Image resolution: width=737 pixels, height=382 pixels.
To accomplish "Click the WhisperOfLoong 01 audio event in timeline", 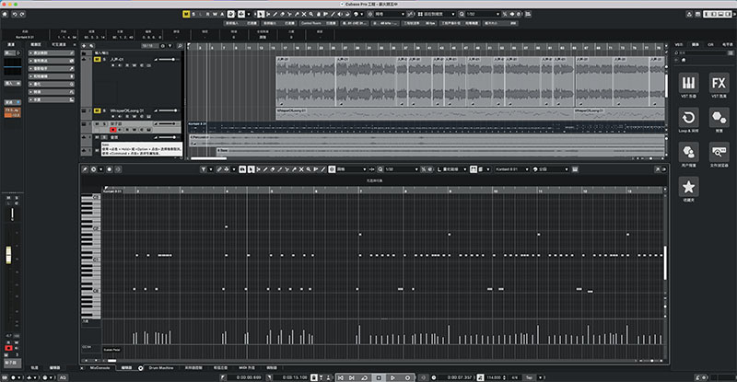I will [423, 114].
